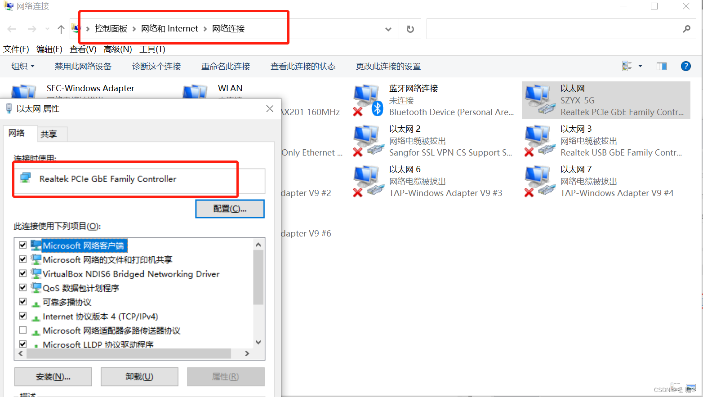Toggle the preview pane icon
The height and width of the screenshot is (397, 703).
[x=661, y=66]
